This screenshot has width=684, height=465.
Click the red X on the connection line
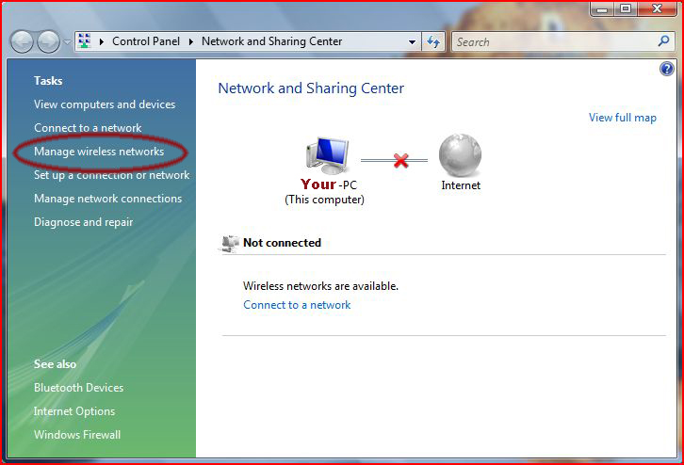401,160
